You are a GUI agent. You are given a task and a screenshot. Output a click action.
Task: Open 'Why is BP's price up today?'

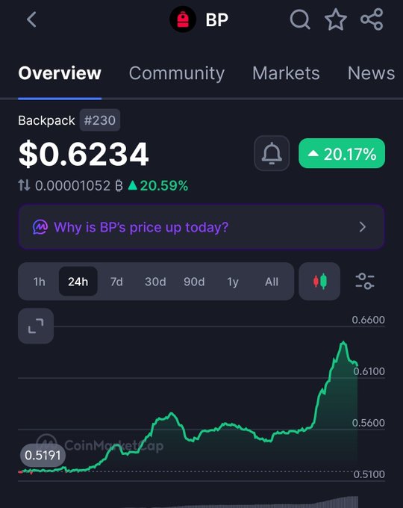(201, 227)
